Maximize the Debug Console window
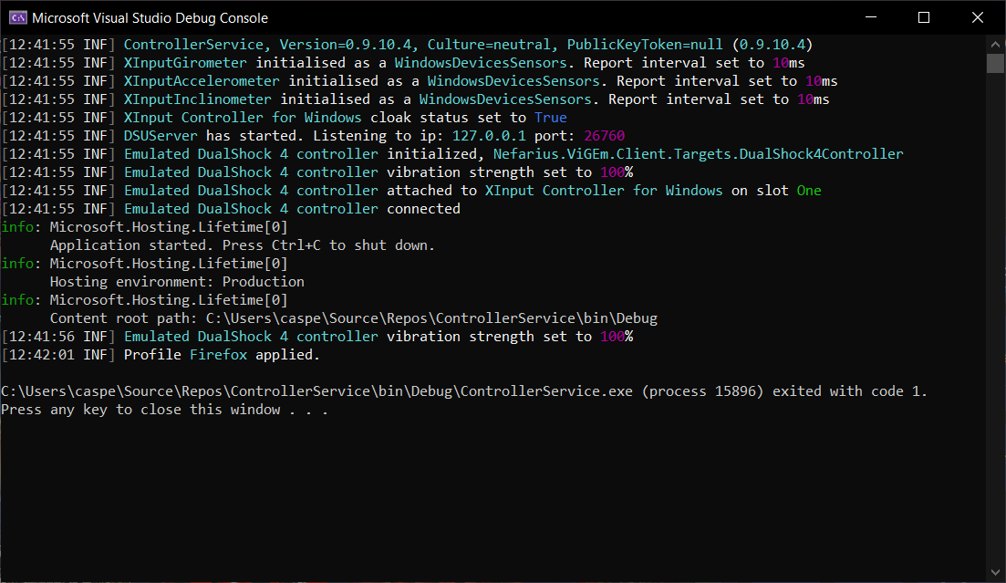Viewport: 1006px width, 583px height. (x=924, y=17)
